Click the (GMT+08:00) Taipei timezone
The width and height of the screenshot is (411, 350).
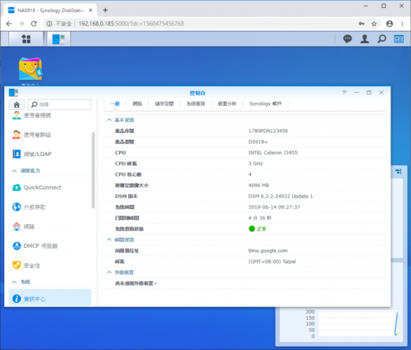pyautogui.click(x=272, y=262)
